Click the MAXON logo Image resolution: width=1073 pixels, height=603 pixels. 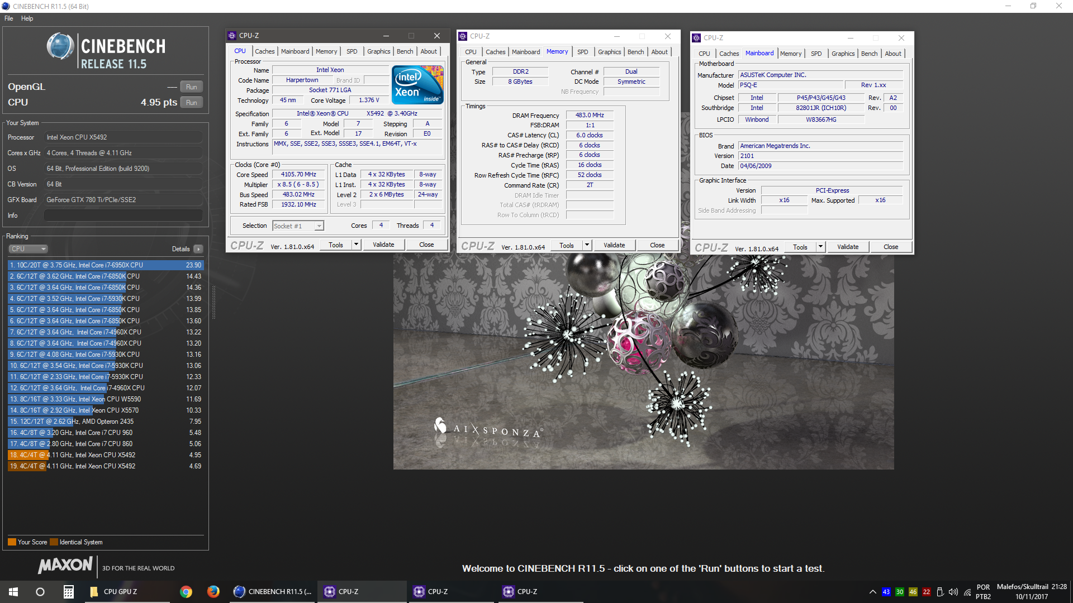65,566
